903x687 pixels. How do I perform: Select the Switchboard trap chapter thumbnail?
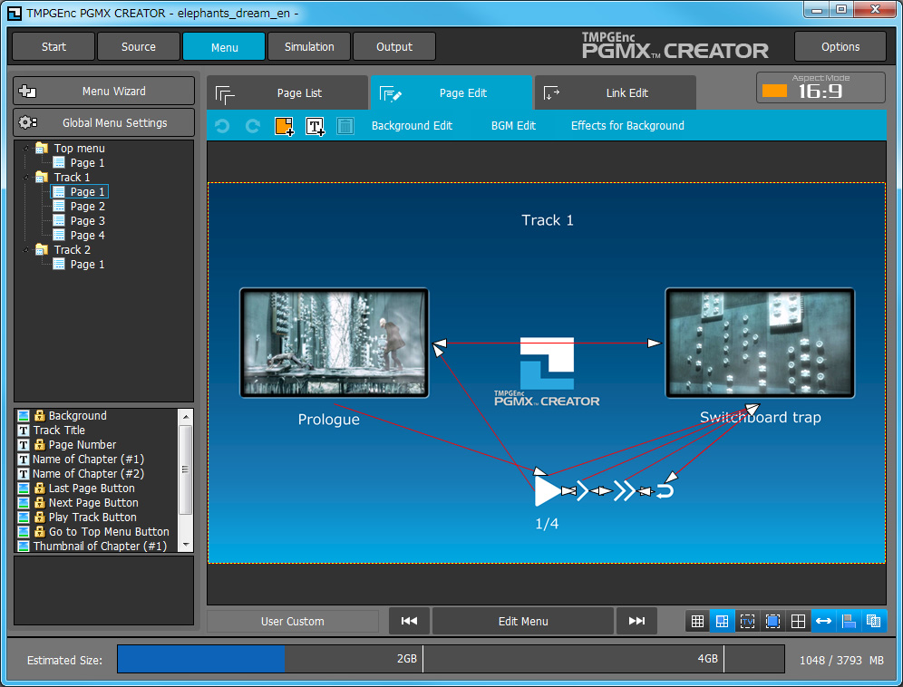(x=760, y=343)
